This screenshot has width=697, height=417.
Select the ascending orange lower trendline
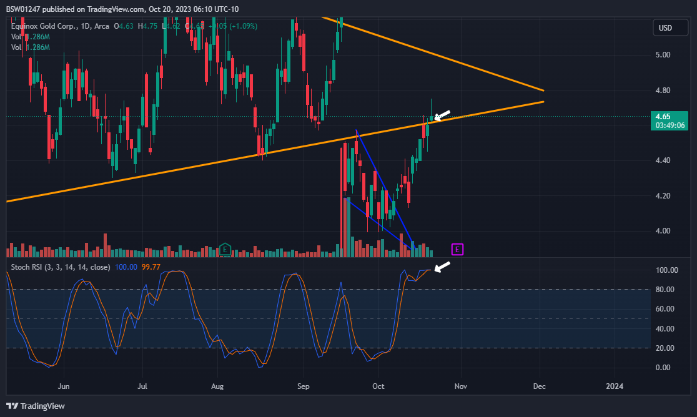(275, 152)
